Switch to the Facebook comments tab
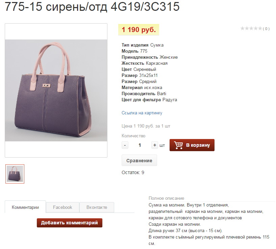This screenshot has height=249, width=276. 62,207
